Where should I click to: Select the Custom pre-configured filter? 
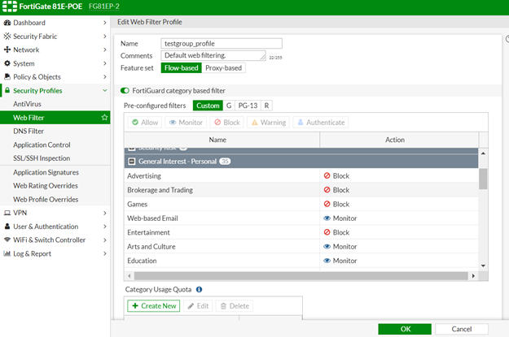point(208,106)
